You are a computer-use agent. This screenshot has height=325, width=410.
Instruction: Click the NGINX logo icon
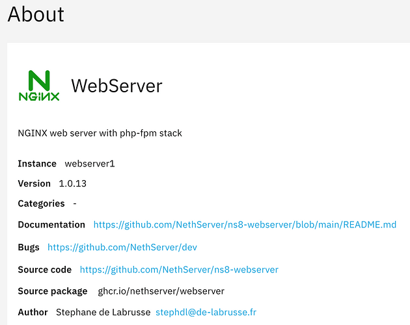click(39, 85)
